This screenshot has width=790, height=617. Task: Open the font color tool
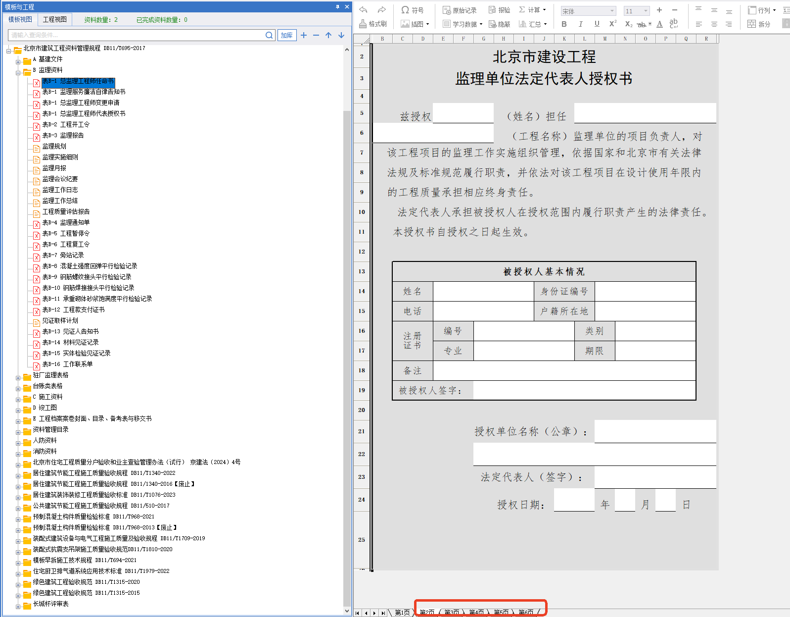tap(659, 24)
